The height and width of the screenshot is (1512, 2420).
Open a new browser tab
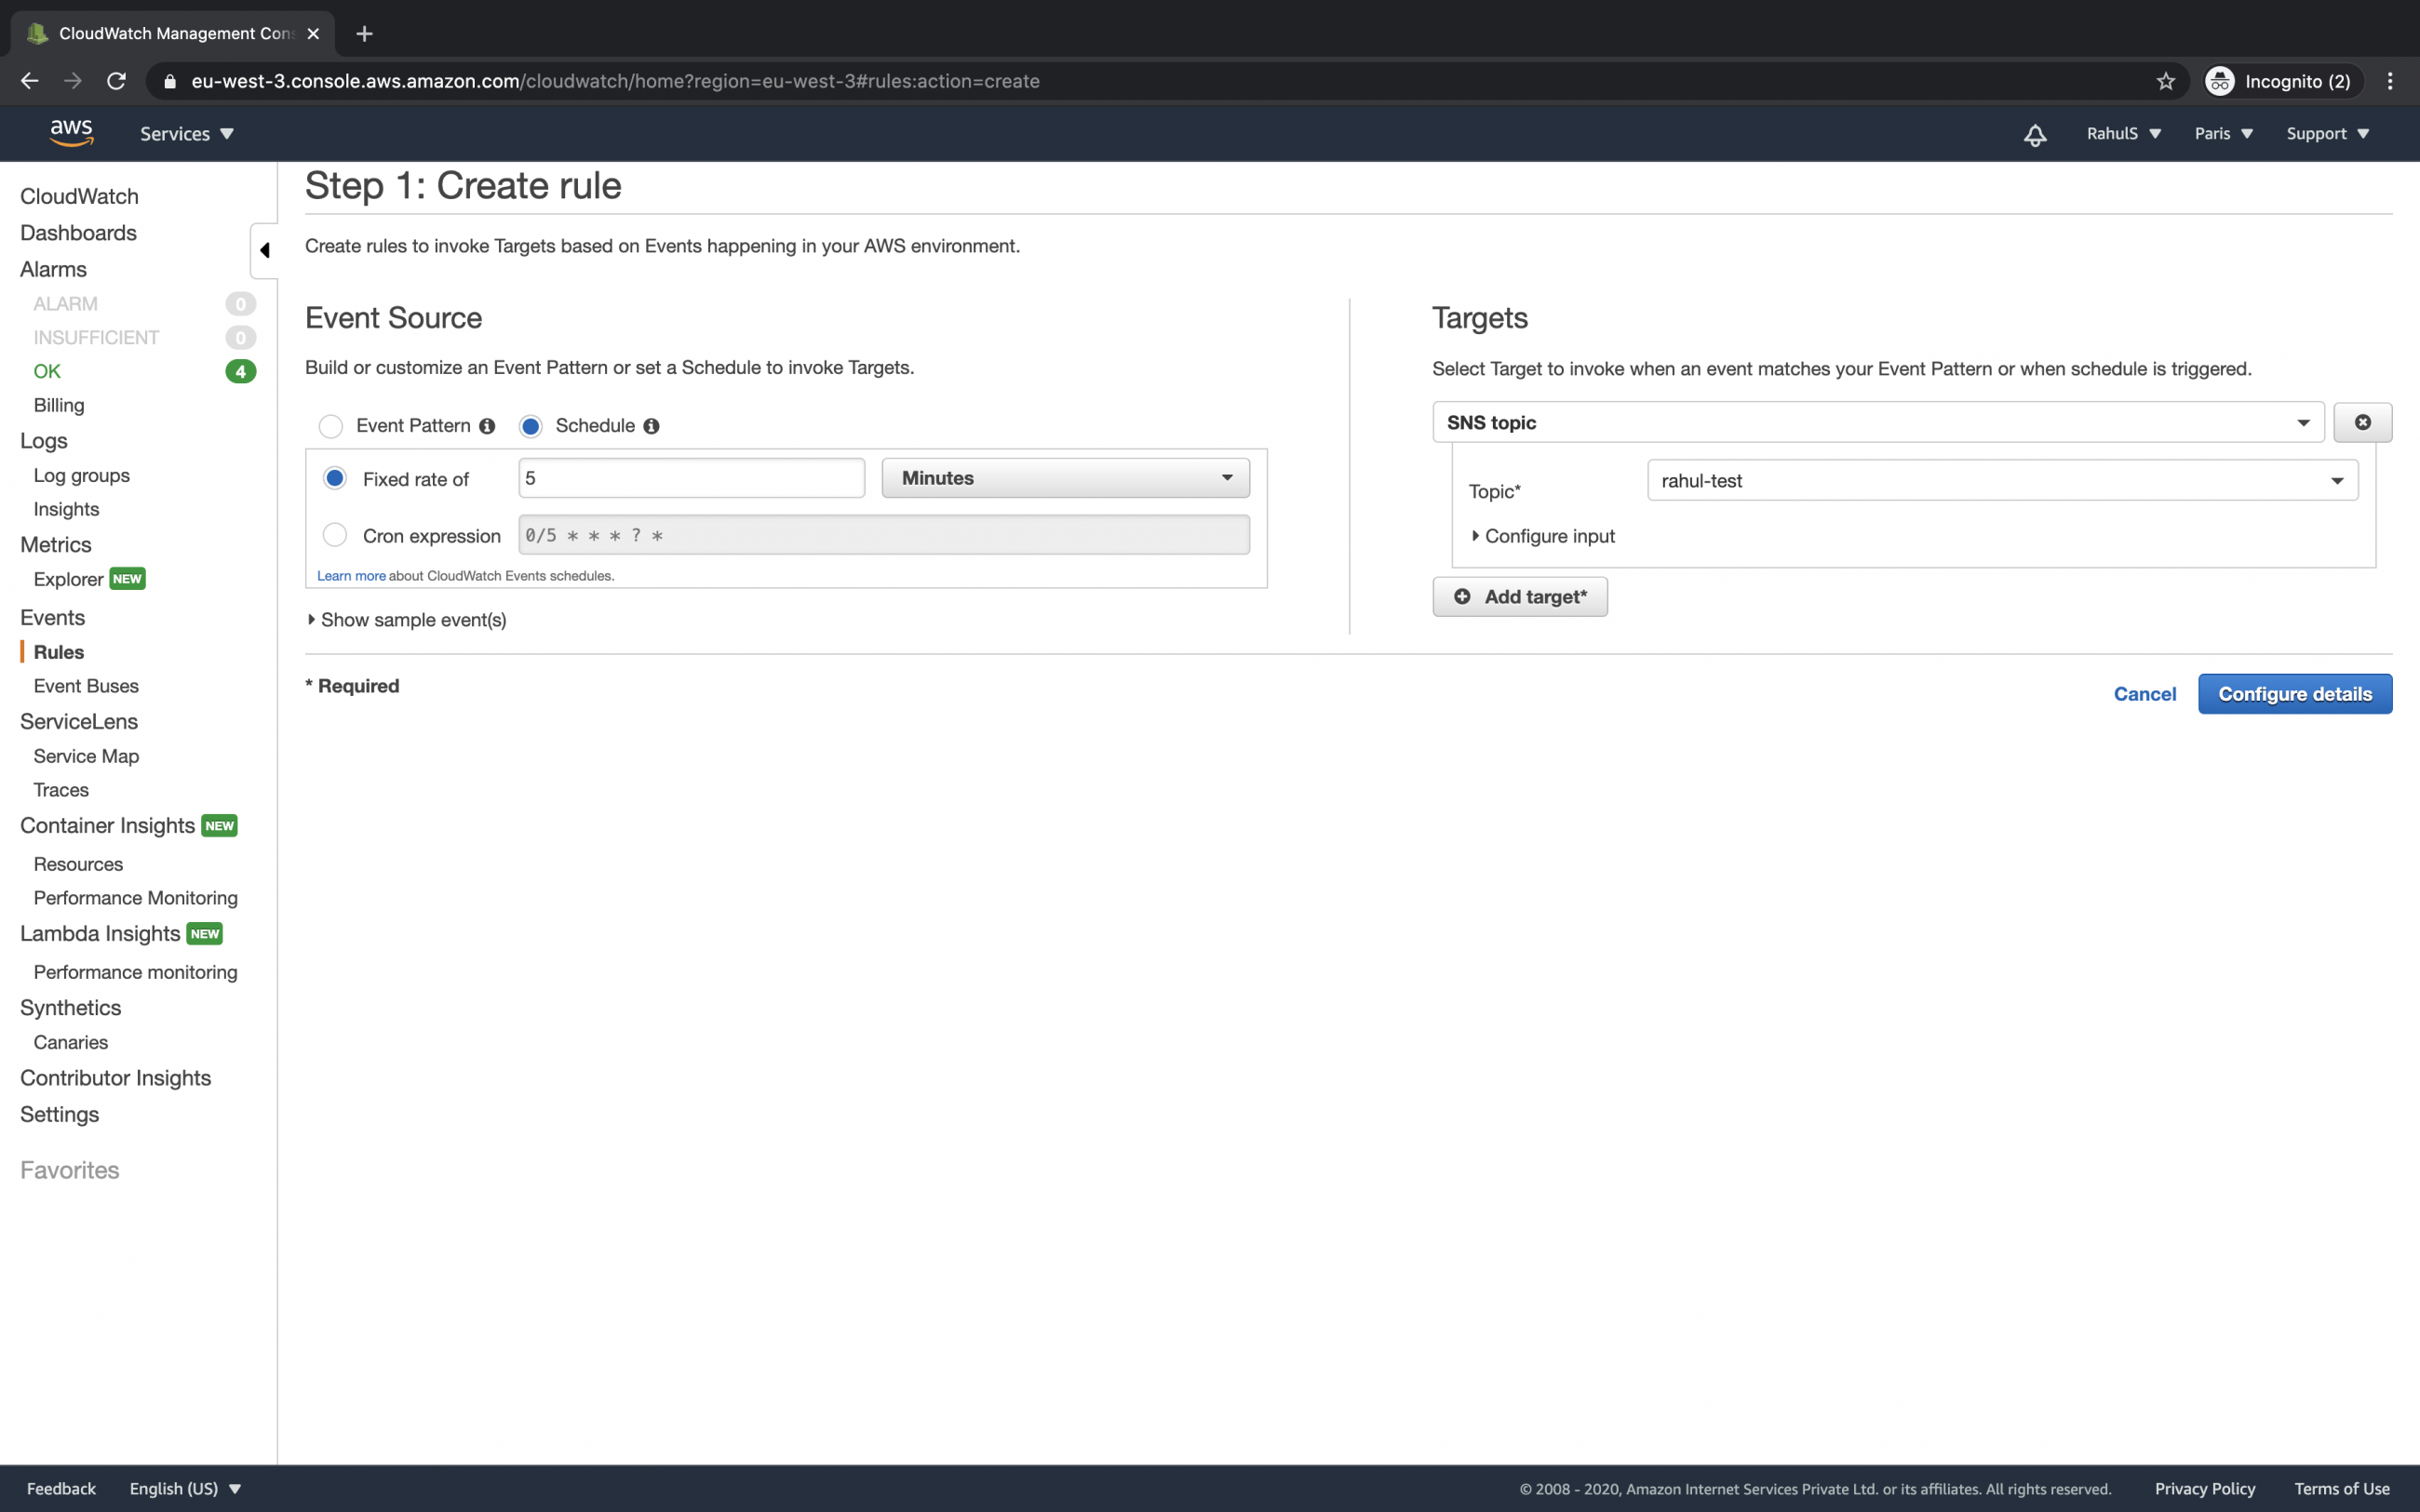(x=364, y=34)
